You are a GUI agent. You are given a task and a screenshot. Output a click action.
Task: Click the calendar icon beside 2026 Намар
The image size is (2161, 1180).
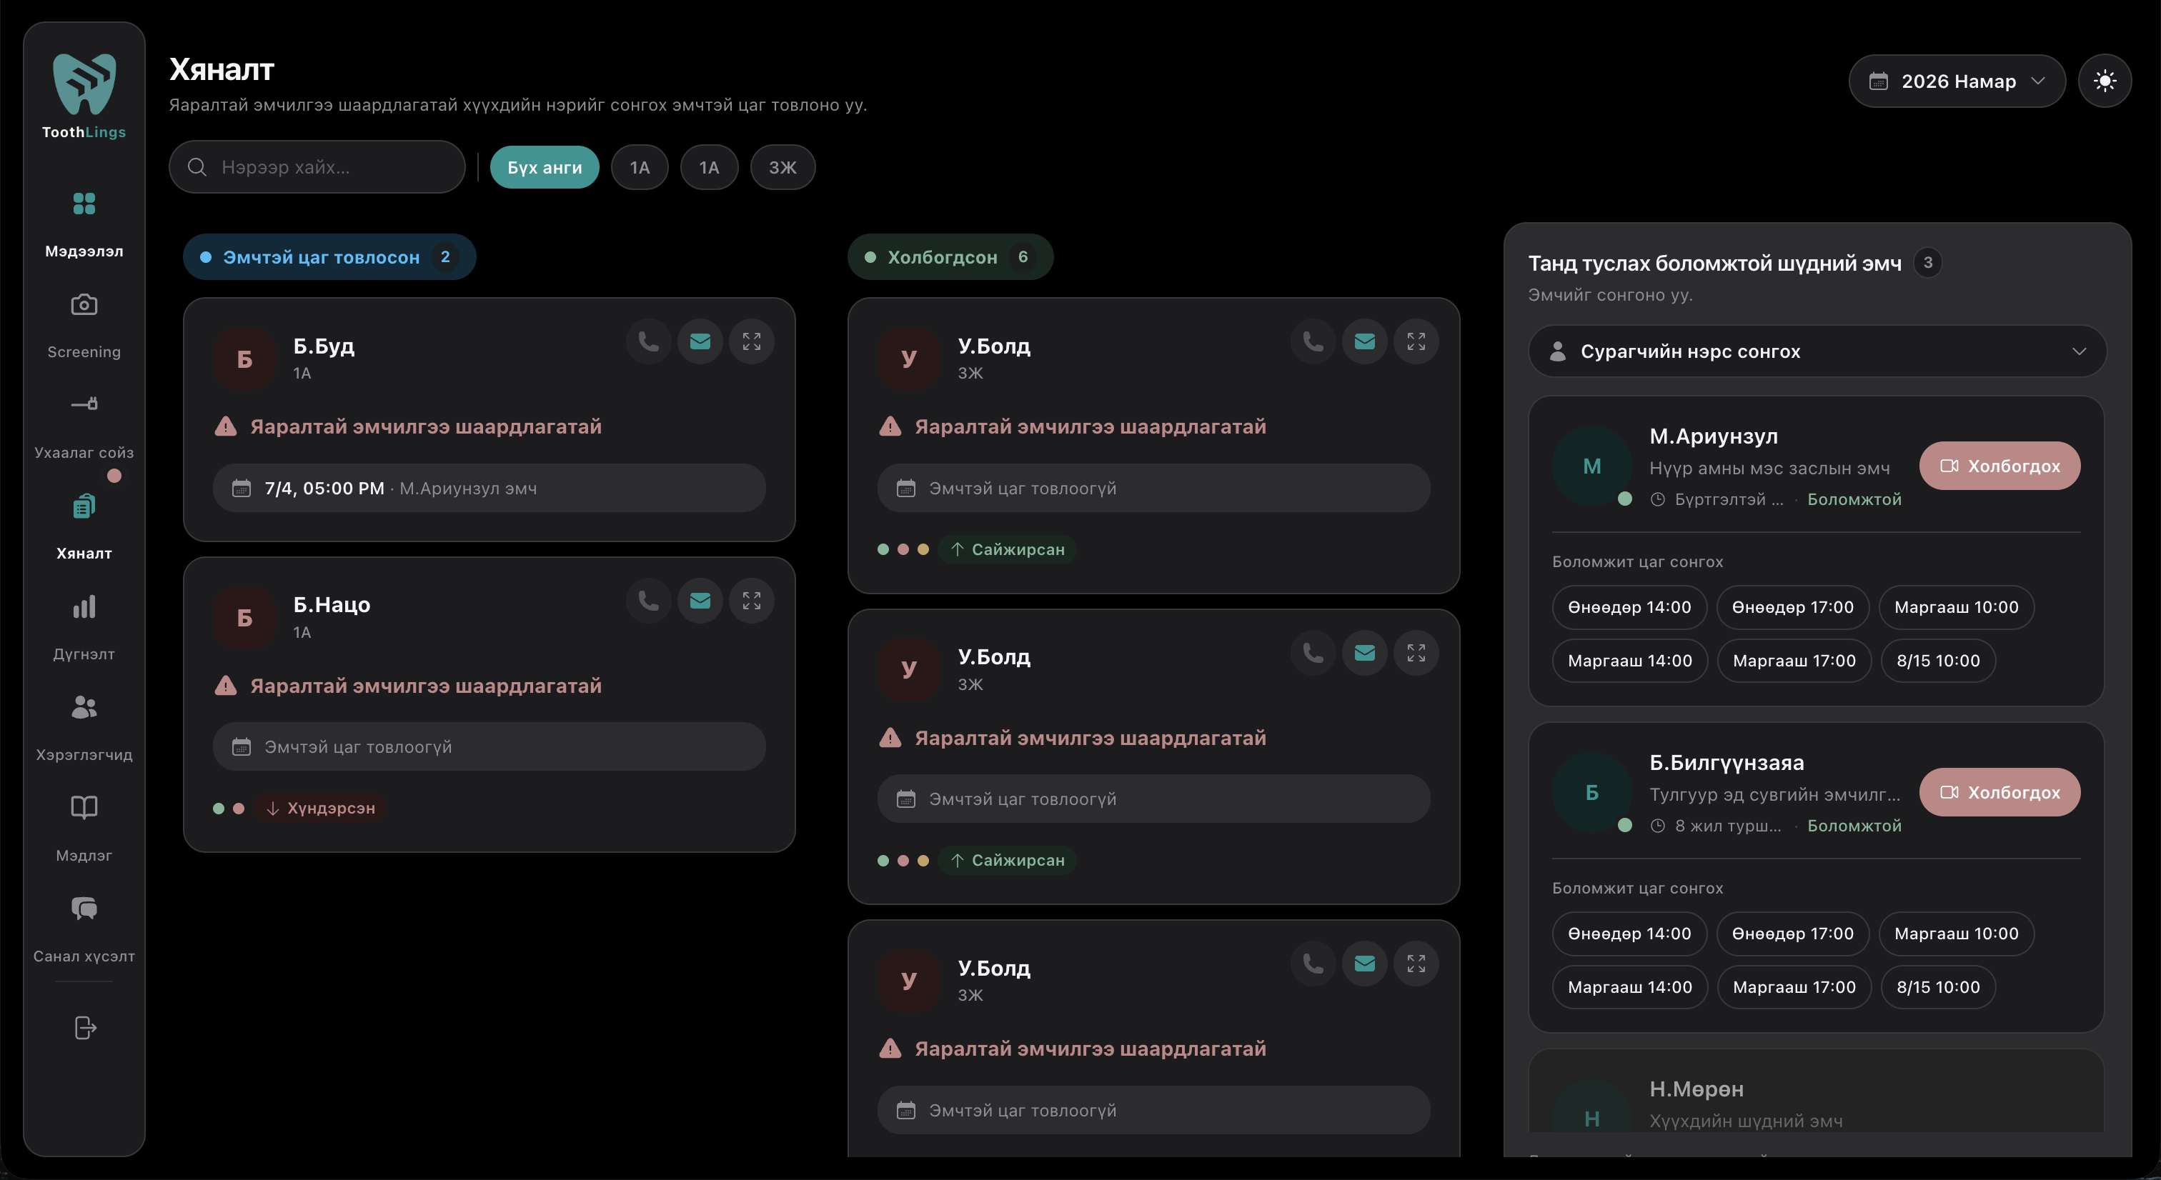click(x=1879, y=81)
